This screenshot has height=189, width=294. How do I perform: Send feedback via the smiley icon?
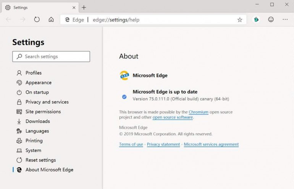tap(271, 19)
